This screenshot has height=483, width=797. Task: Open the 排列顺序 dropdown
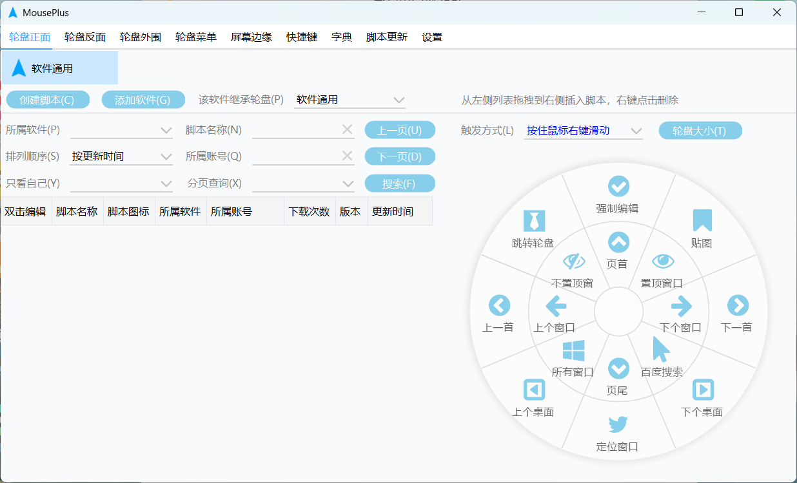tap(121, 156)
